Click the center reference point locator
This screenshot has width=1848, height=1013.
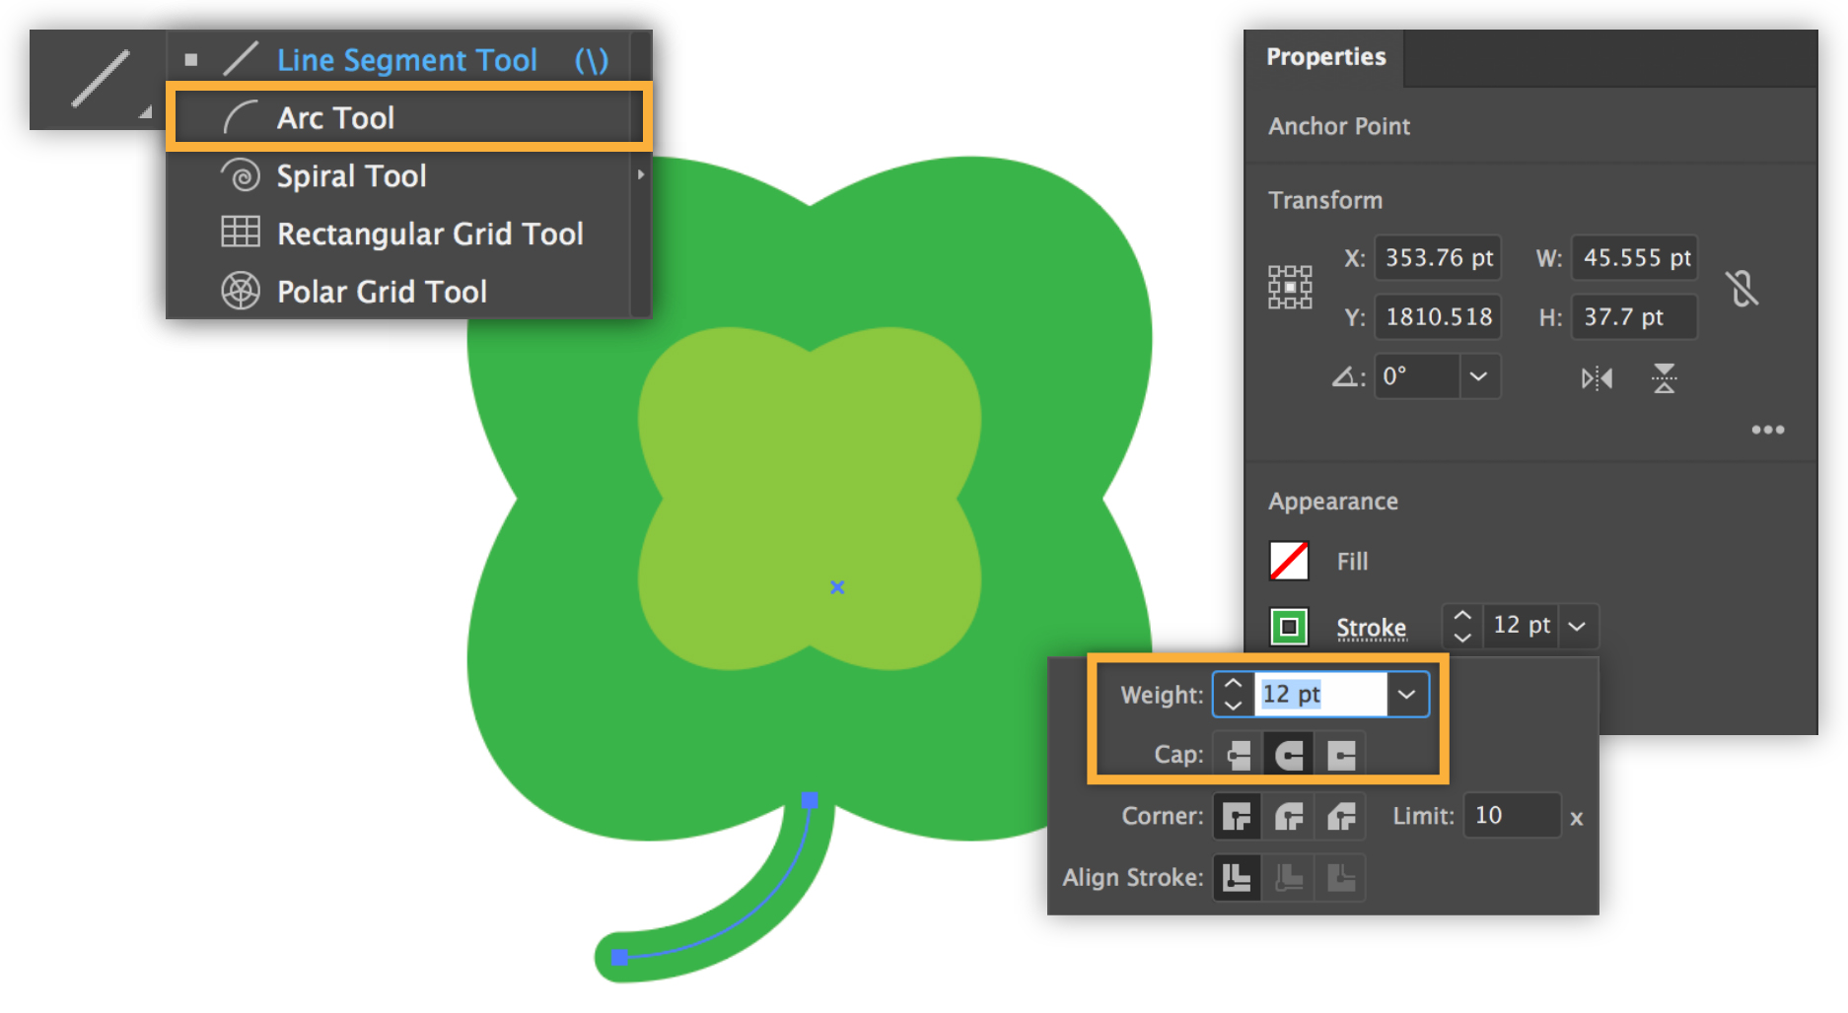[1290, 287]
